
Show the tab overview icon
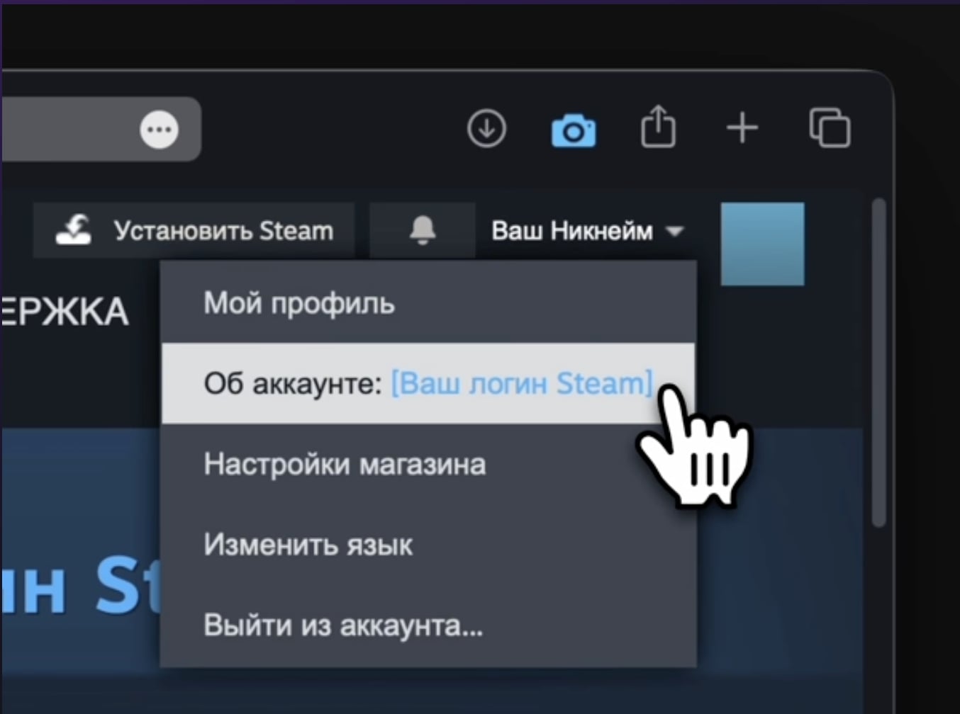coord(830,128)
